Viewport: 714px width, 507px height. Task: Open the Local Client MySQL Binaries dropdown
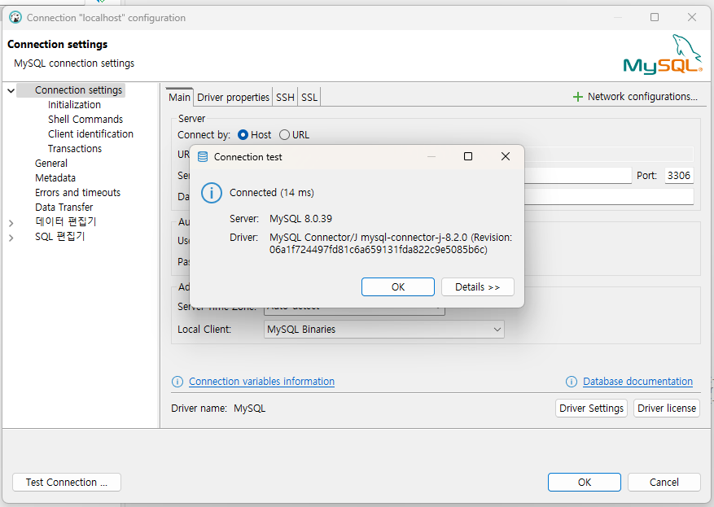(383, 329)
